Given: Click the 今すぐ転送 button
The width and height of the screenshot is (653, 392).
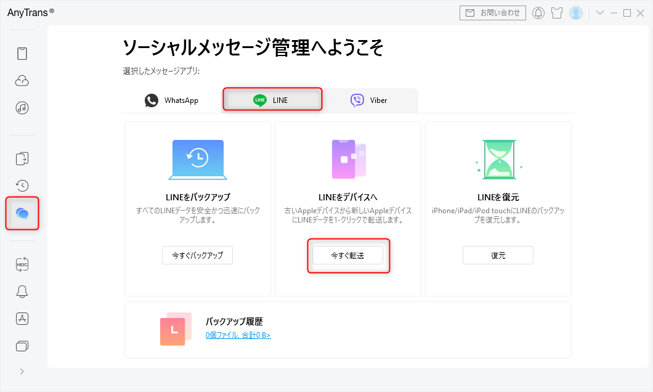Looking at the screenshot, I should click(x=347, y=255).
